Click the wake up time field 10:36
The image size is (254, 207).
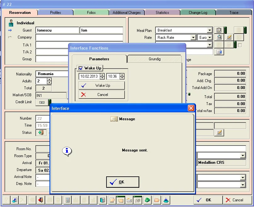[113, 76]
